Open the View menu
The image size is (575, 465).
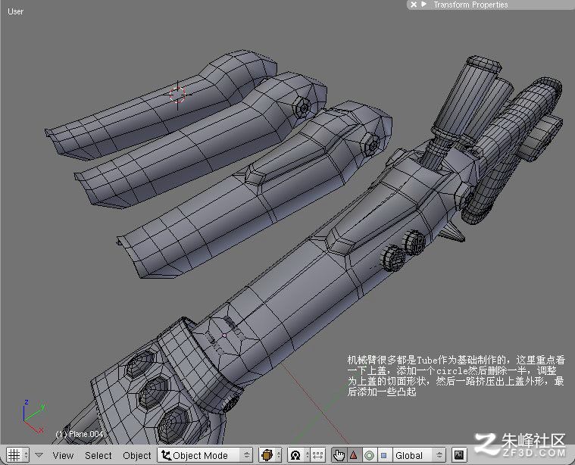[x=63, y=455]
